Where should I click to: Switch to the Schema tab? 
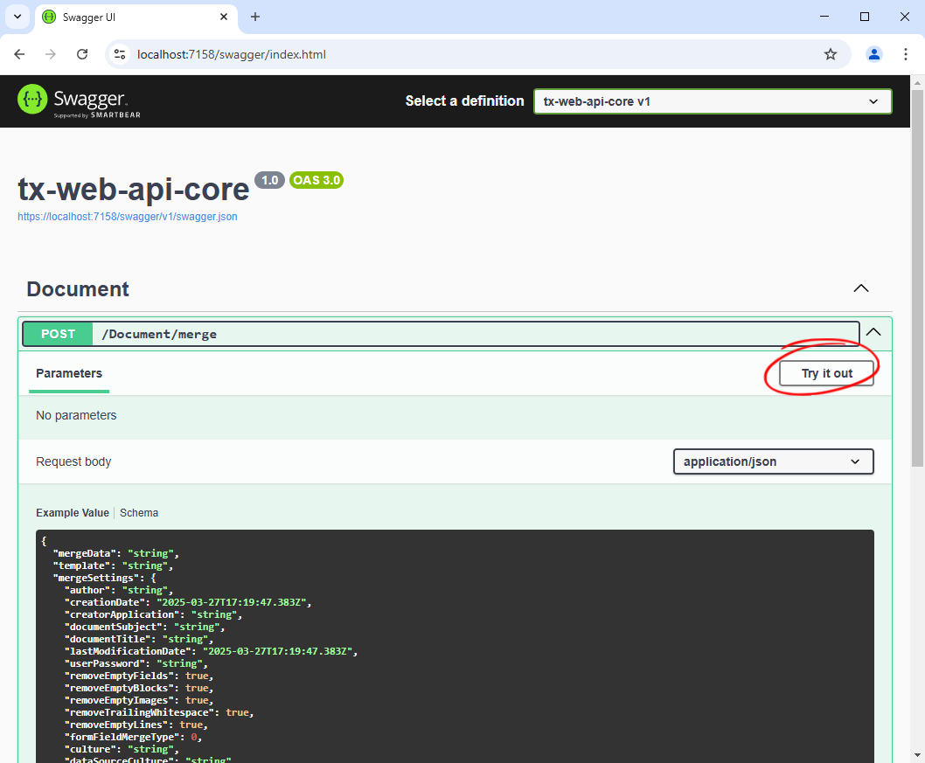tap(138, 512)
